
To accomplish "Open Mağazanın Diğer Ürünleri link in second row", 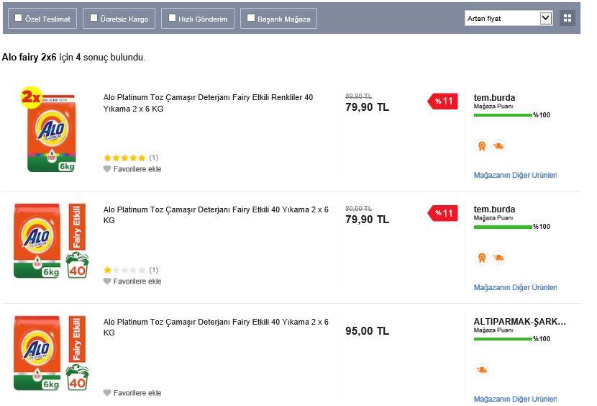I will tap(515, 287).
